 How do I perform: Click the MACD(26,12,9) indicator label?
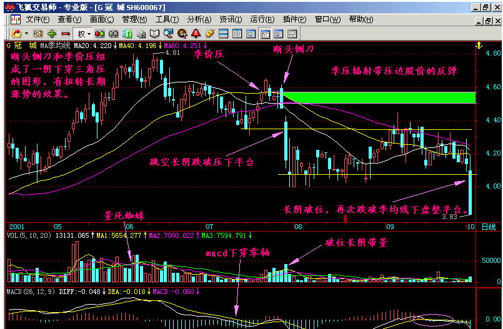31,292
